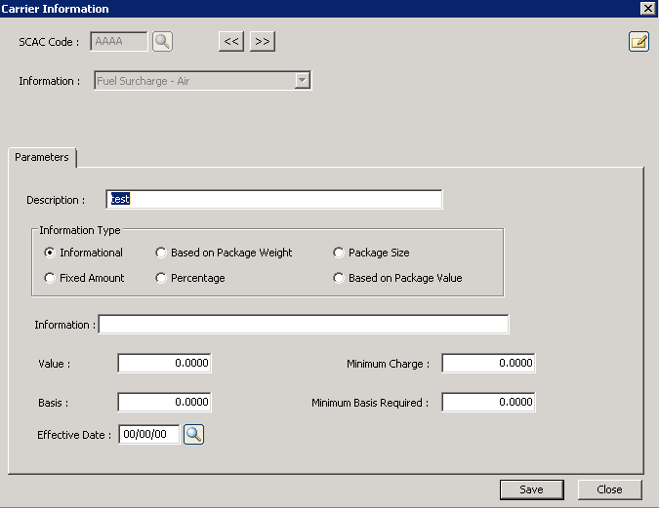
Task: Choose the Percentage information type
Action: (162, 278)
